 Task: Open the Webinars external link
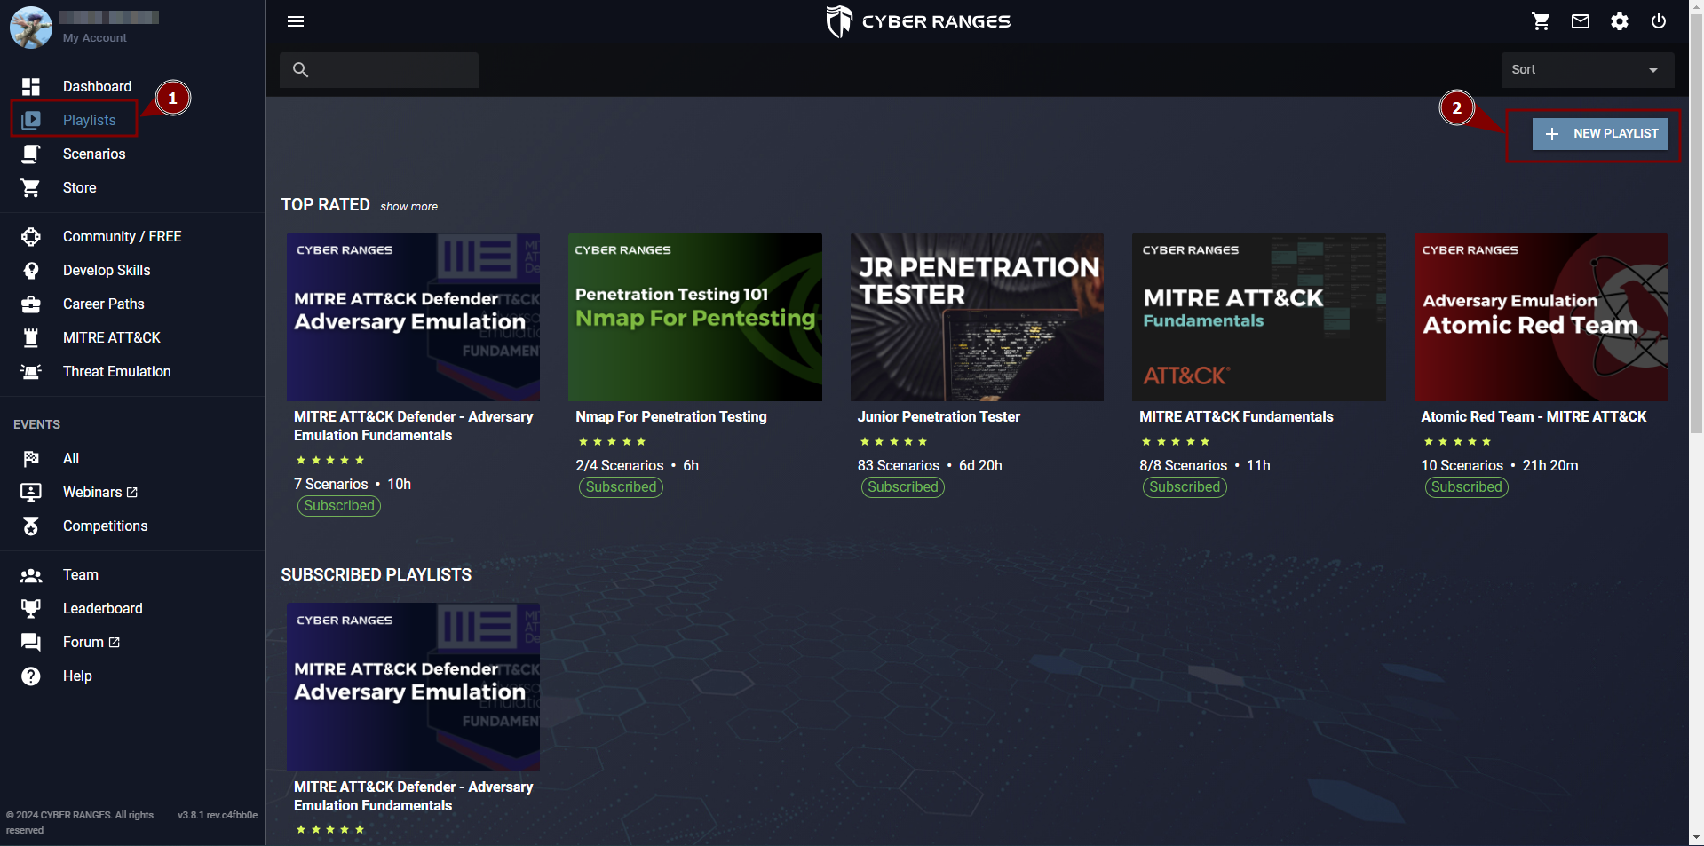pos(99,492)
